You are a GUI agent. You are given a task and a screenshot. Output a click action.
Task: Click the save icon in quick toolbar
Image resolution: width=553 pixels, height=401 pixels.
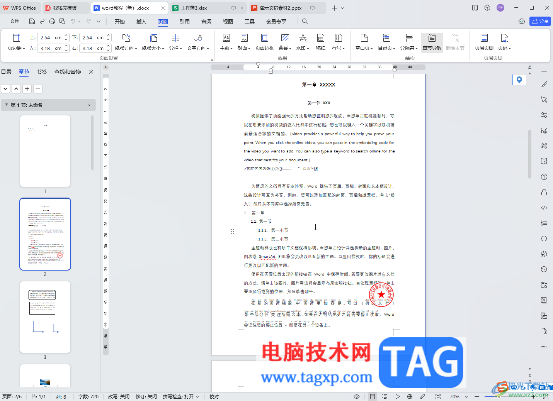point(32,21)
